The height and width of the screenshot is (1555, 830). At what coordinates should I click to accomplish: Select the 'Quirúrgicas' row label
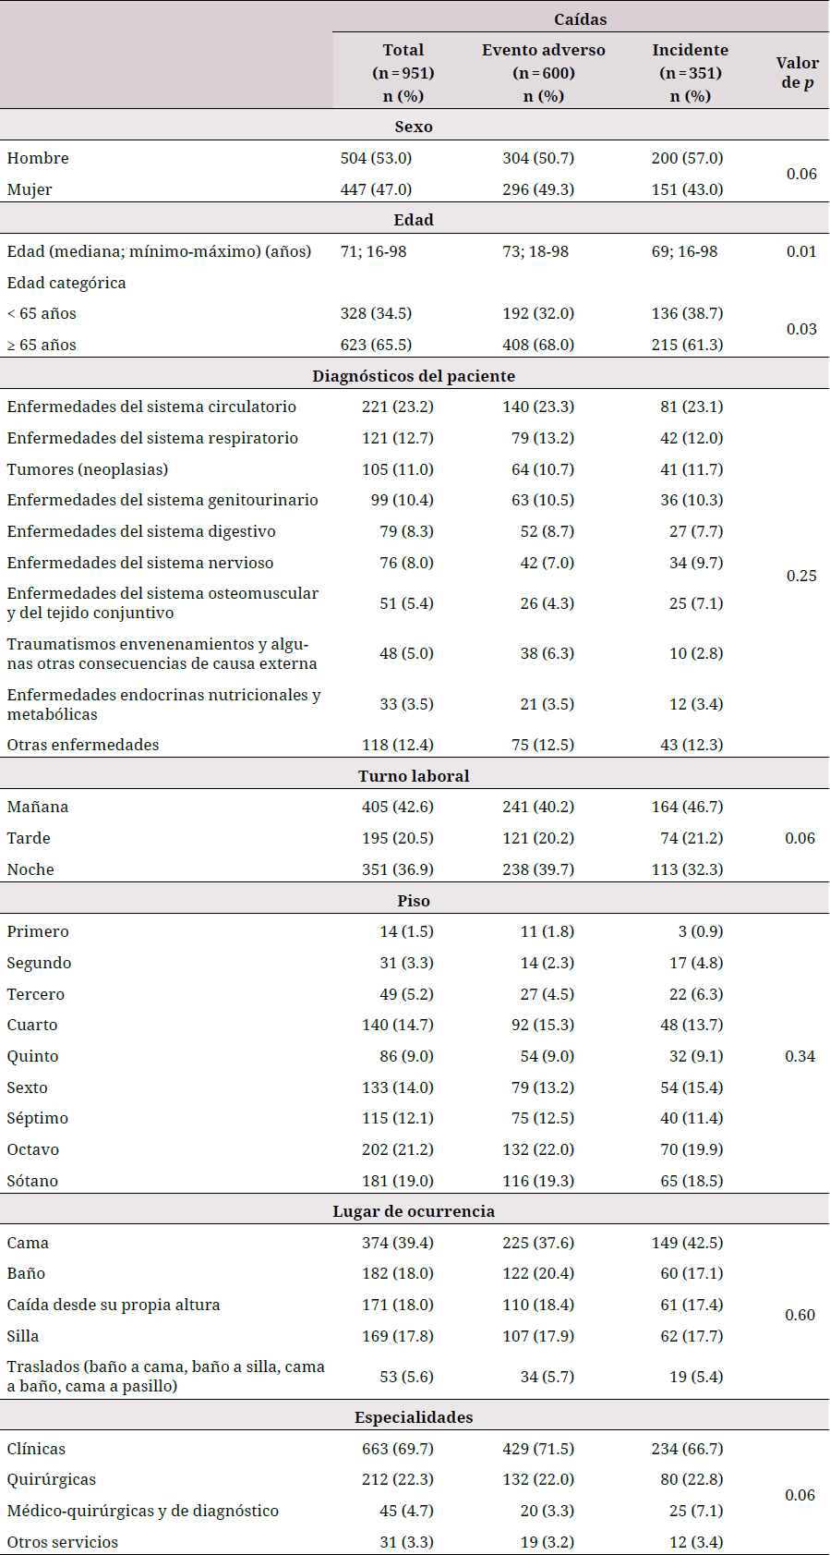point(52,1479)
